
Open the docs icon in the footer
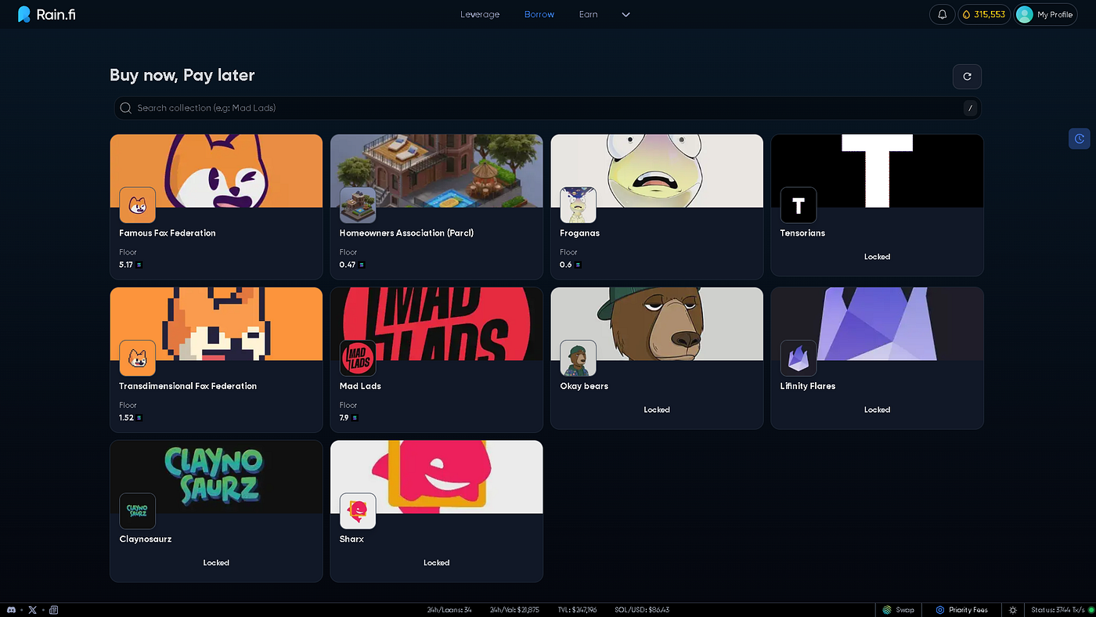(x=53, y=610)
